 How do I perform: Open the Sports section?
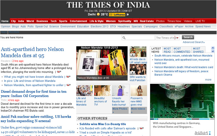[63, 21]
